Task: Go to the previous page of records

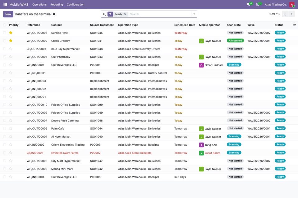Action: [285, 14]
